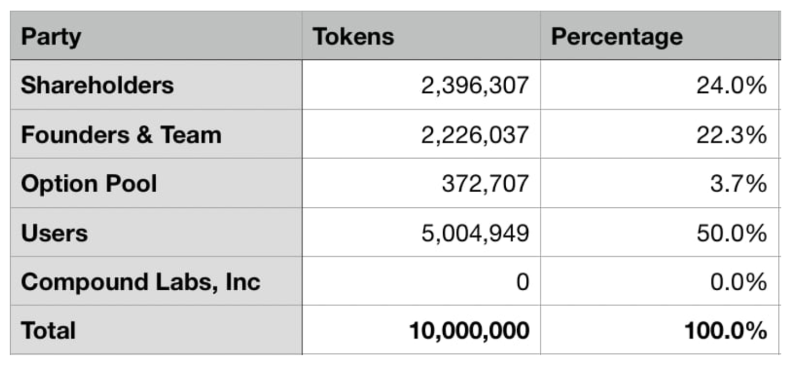Select the Users row label
This screenshot has height=371, width=792.
156,232
